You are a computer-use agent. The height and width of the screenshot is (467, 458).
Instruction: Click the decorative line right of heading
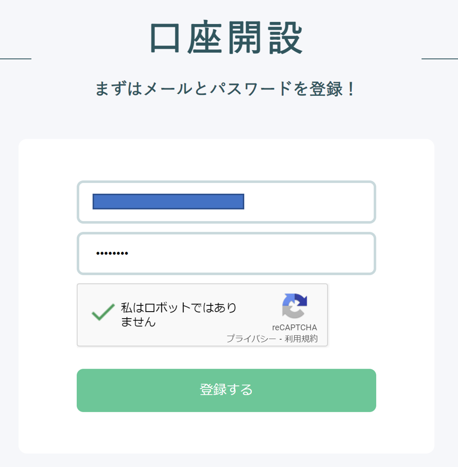pos(439,58)
